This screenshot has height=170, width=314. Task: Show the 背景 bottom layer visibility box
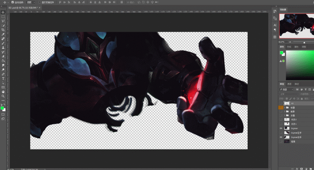281,142
